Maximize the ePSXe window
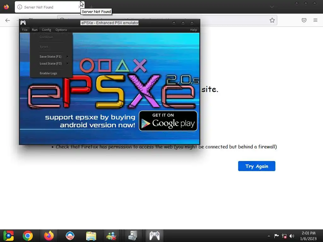This screenshot has height=242, width=323. pyautogui.click(x=183, y=23)
